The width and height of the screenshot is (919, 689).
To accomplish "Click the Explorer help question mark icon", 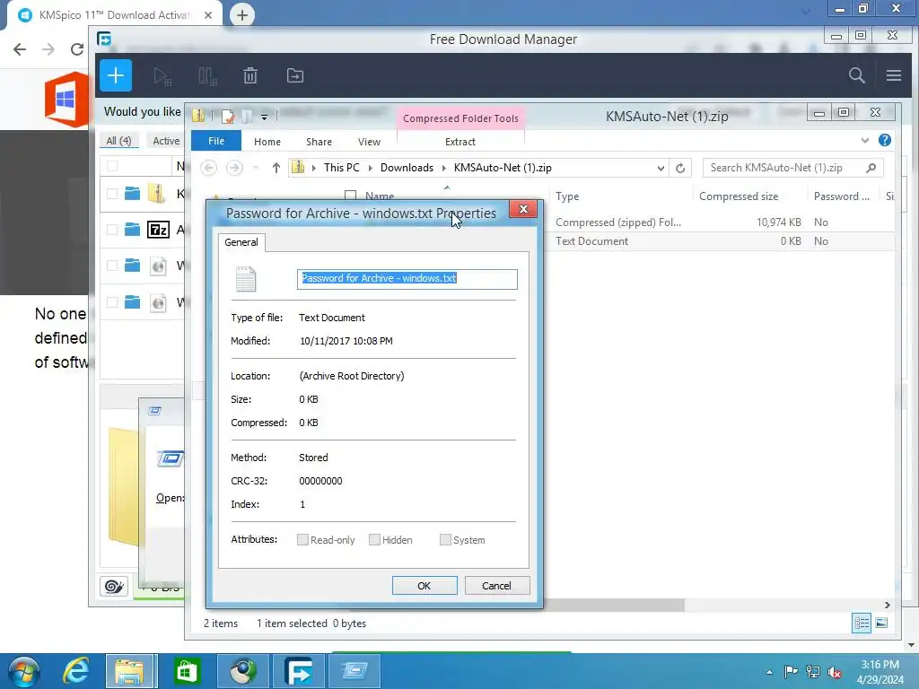I will pos(884,140).
